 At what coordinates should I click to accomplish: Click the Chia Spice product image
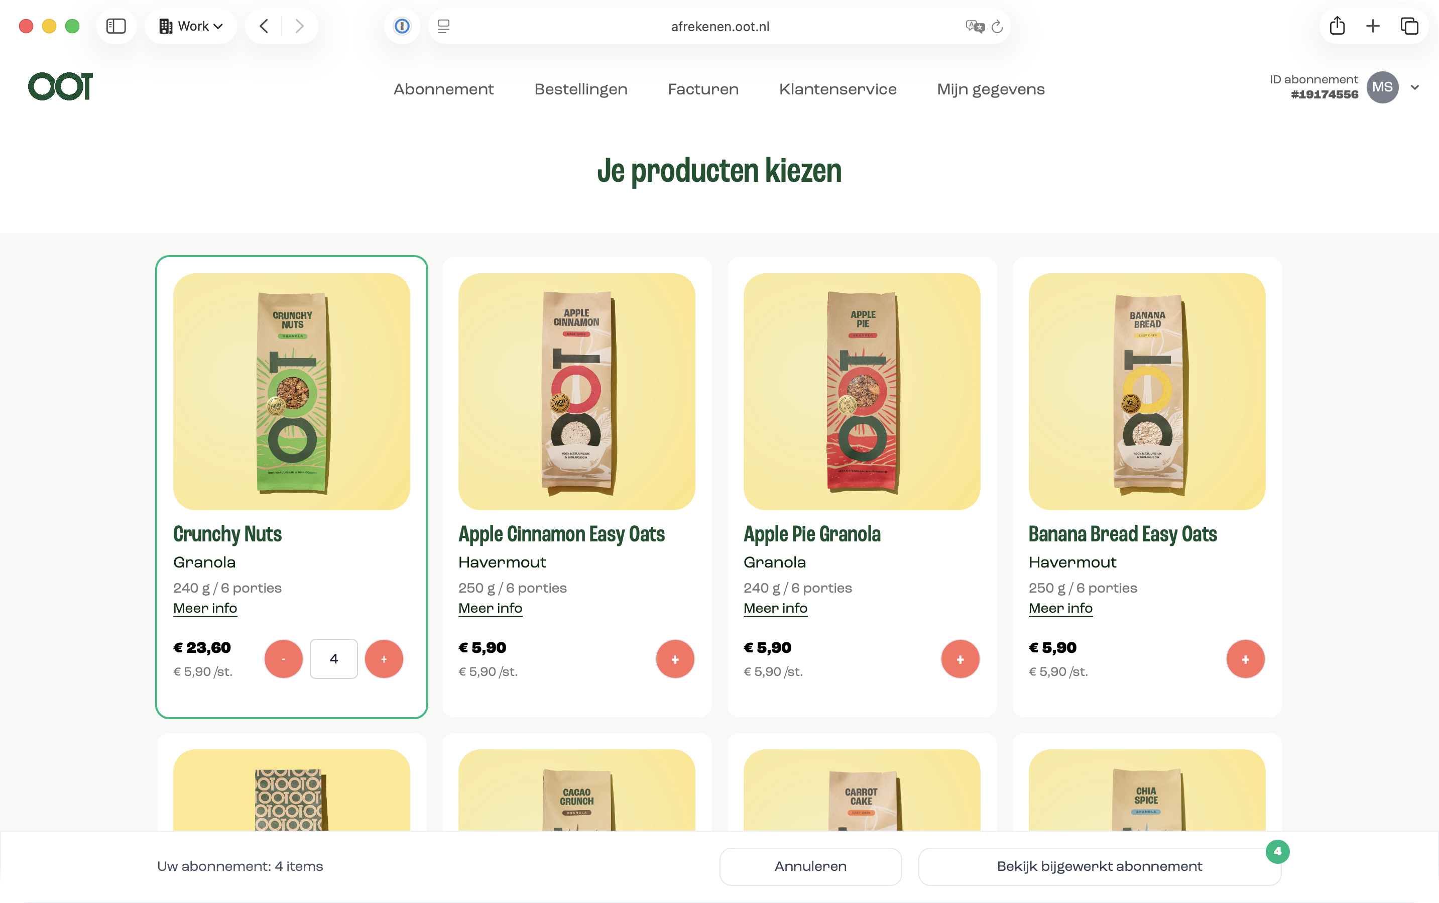coord(1147,790)
